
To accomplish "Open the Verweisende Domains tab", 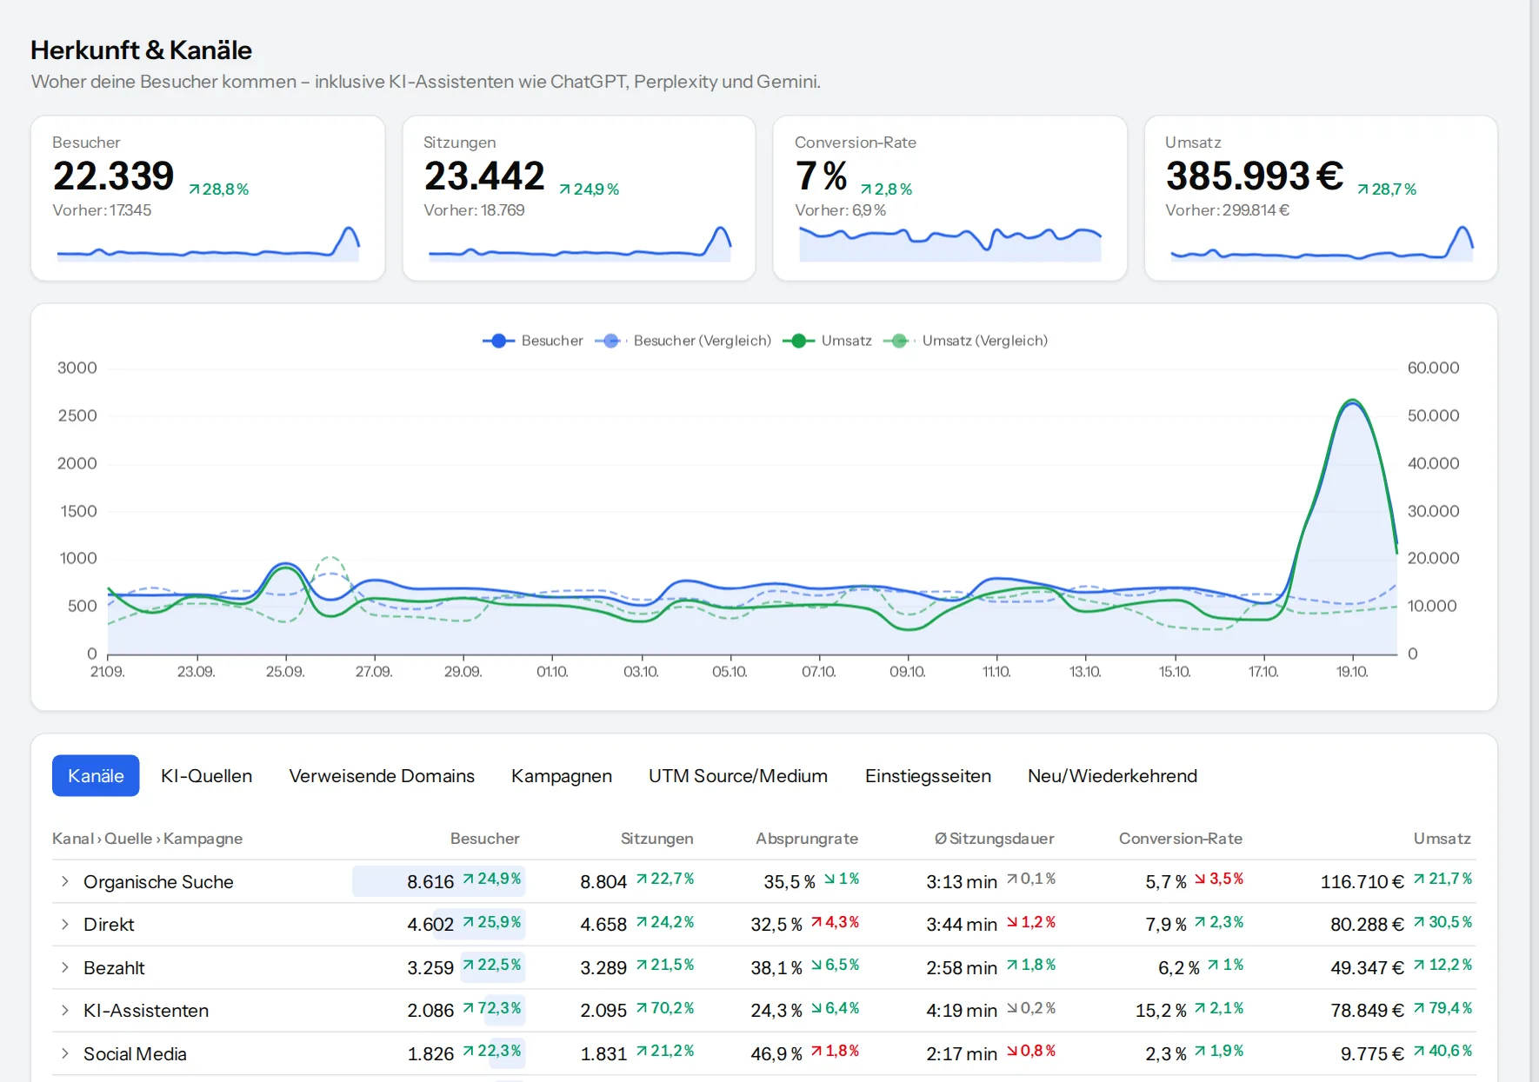I will 382,775.
